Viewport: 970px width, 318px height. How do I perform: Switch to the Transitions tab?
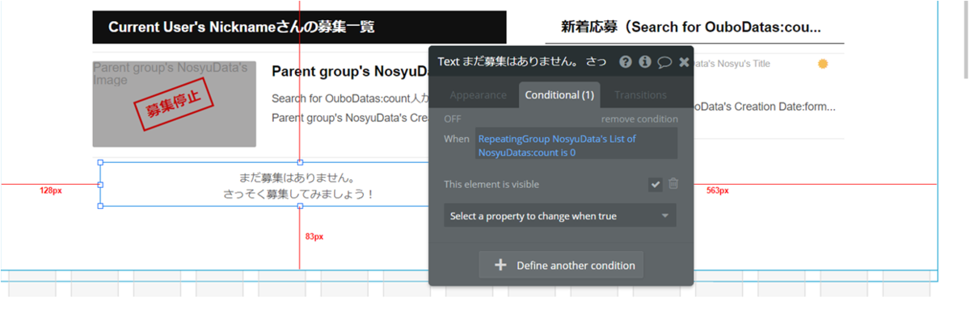click(640, 94)
